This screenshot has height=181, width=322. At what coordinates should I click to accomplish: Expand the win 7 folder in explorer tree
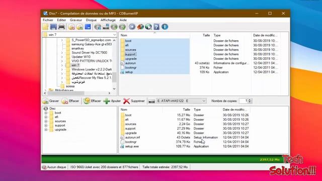[62, 65]
